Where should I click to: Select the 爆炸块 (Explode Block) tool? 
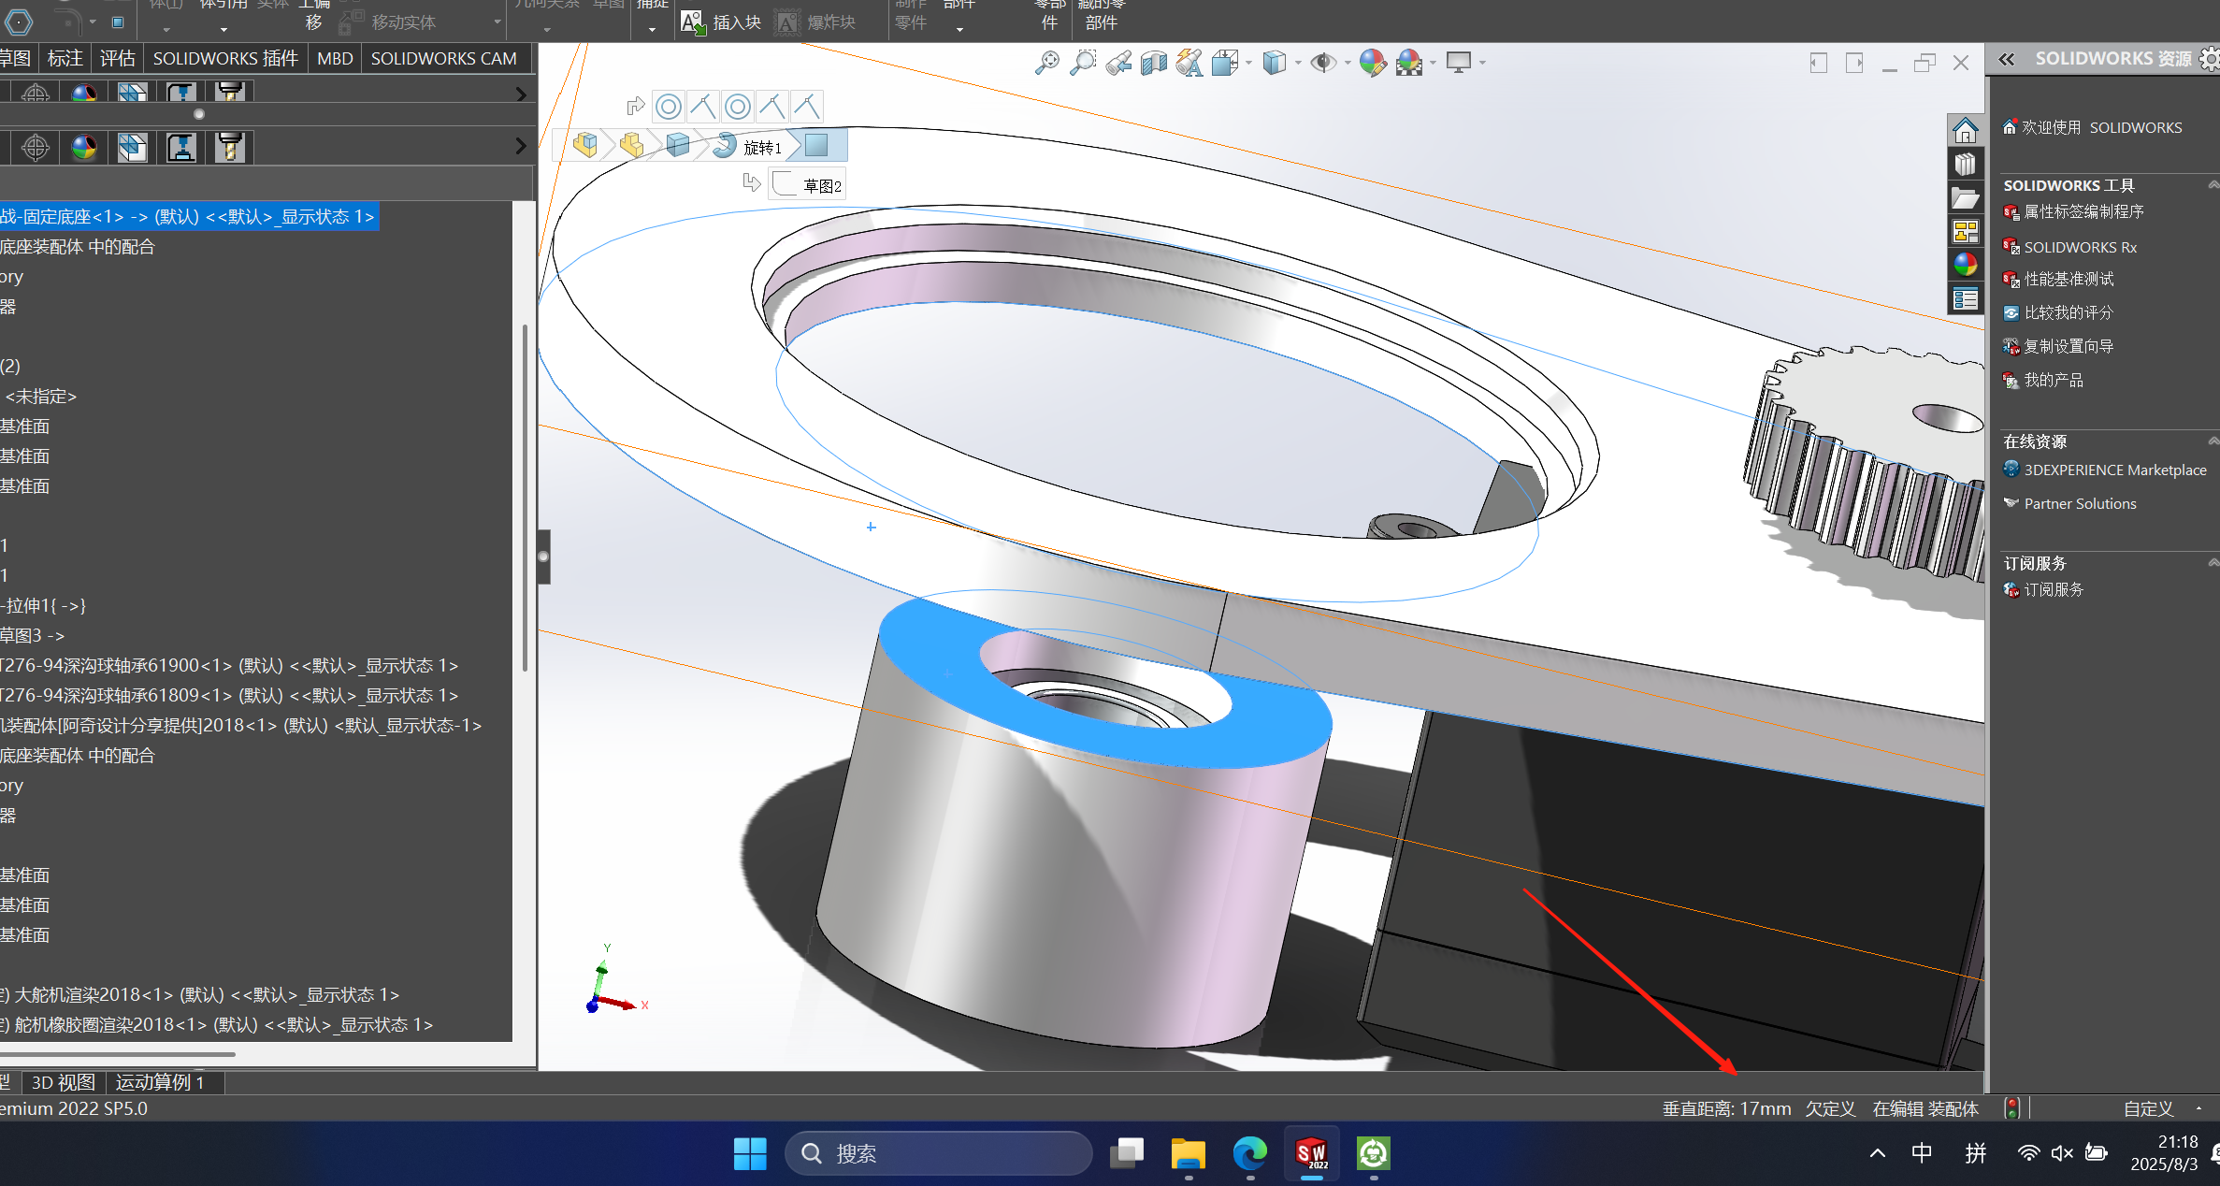tap(823, 21)
